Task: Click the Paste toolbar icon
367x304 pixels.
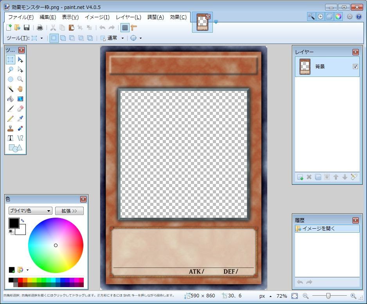Action: tap(71, 27)
